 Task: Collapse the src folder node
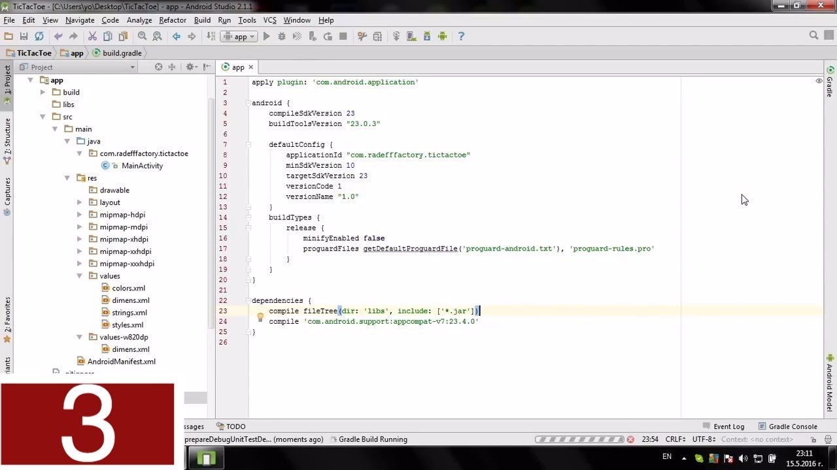43,117
